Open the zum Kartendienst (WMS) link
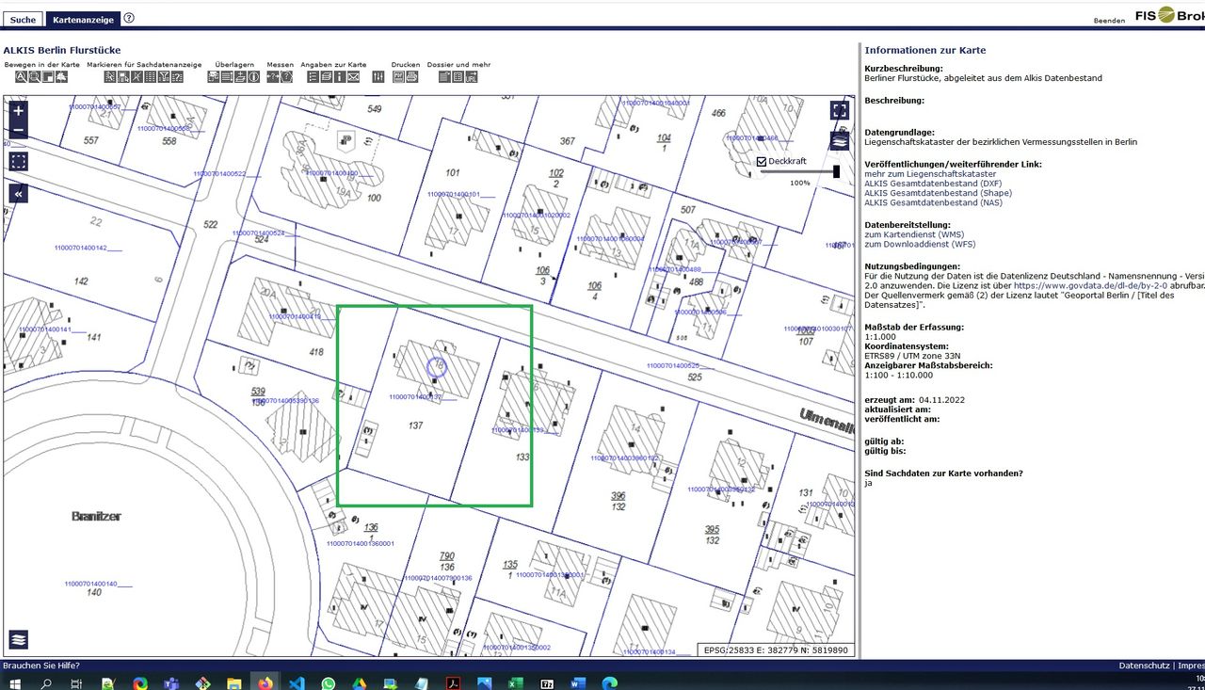 coord(914,234)
